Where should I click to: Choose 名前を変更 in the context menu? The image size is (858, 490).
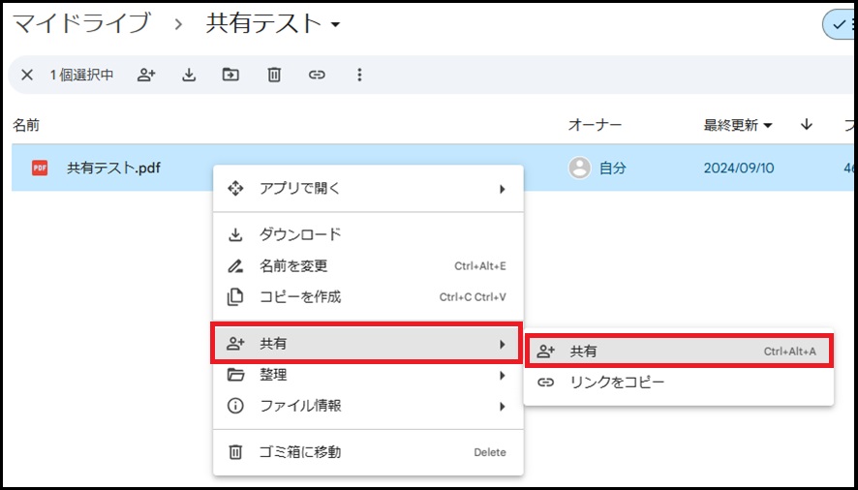(293, 265)
